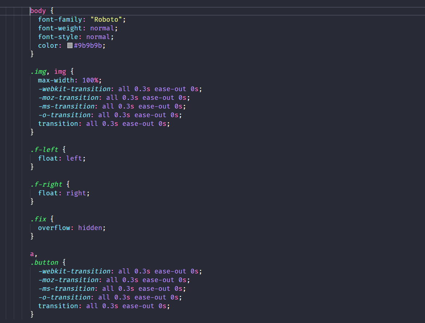This screenshot has width=425, height=323.
Task: Click -moz-transition in the img rule
Action: tap(68, 98)
